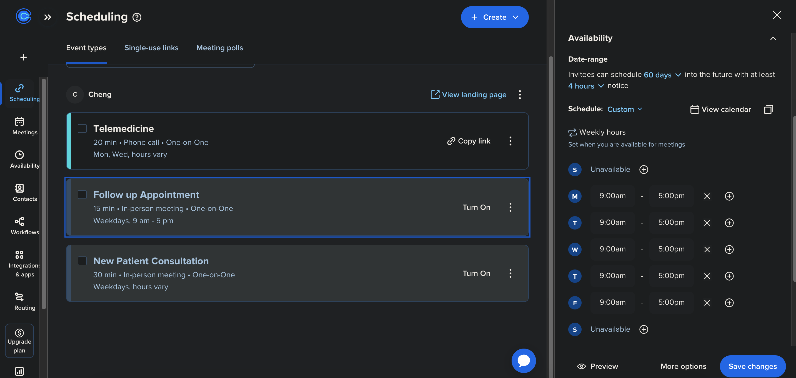Collapse the Availability section chevron
The height and width of the screenshot is (378, 796).
pos(773,38)
